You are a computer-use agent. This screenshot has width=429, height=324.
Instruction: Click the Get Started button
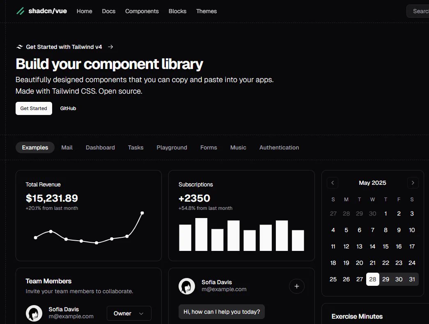tap(34, 108)
